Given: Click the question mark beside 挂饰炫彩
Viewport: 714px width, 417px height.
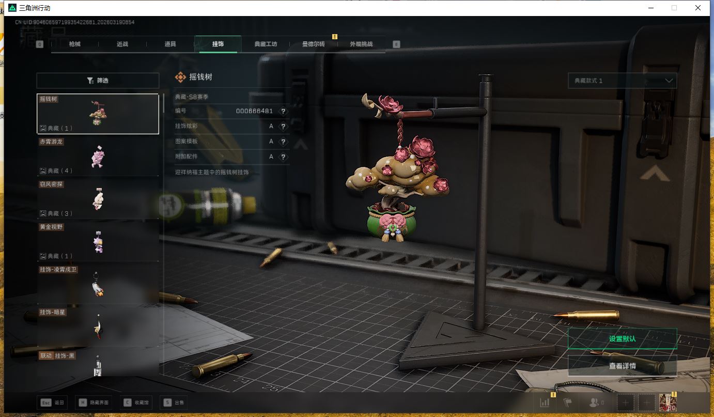Looking at the screenshot, I should (x=283, y=127).
